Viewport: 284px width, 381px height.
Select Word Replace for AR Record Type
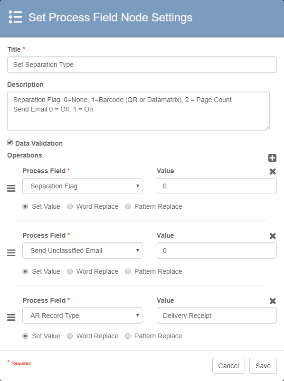70,336
